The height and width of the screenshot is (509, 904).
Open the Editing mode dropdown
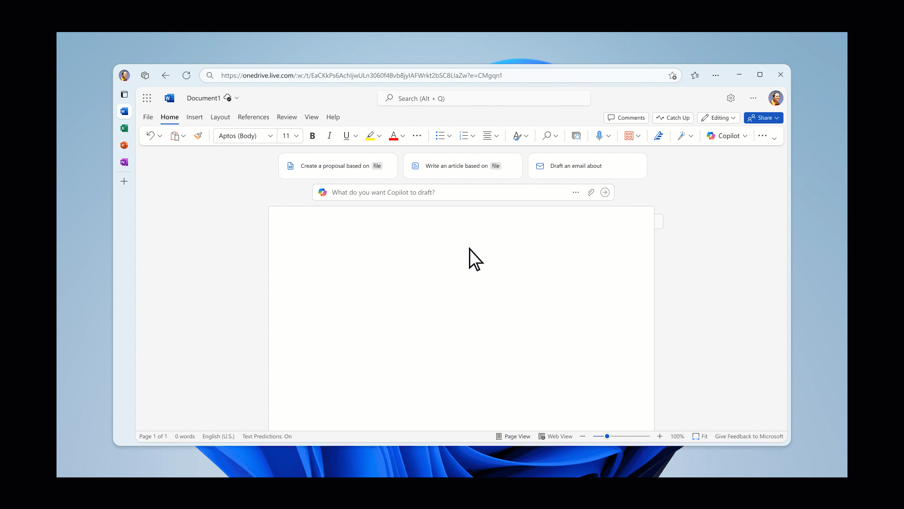718,118
